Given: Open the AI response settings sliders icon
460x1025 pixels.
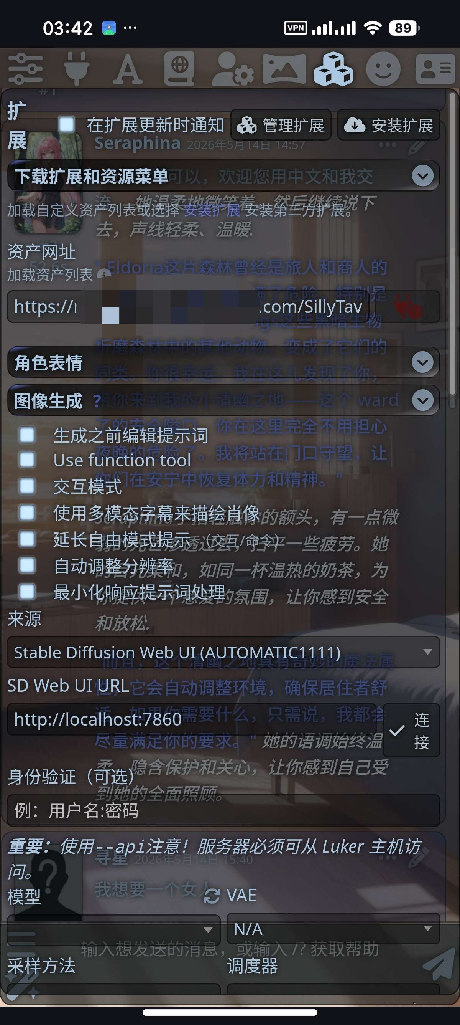Looking at the screenshot, I should [25, 69].
